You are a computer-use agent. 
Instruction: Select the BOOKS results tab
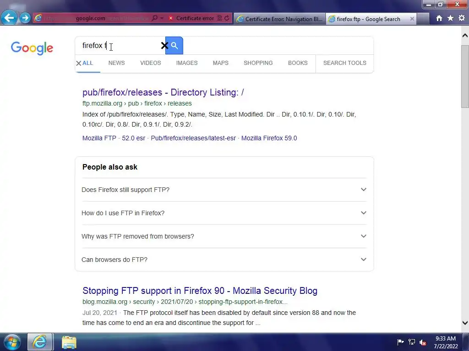coord(298,63)
